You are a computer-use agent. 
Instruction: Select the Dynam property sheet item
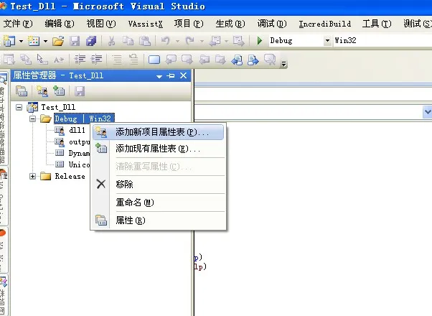79,153
